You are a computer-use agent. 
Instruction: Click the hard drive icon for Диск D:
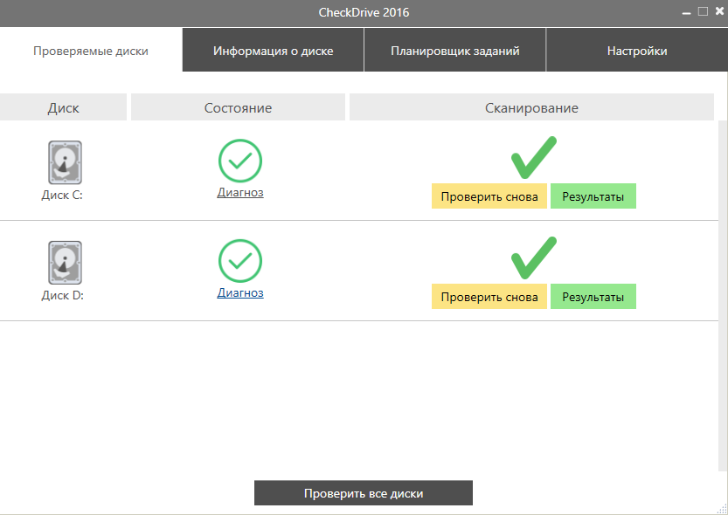pos(62,261)
